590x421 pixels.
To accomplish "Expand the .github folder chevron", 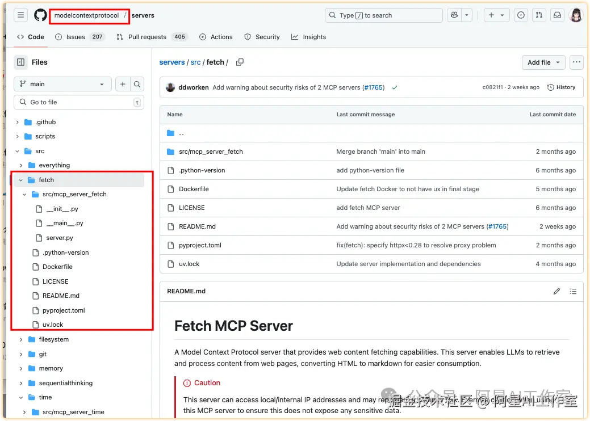I will 17,122.
